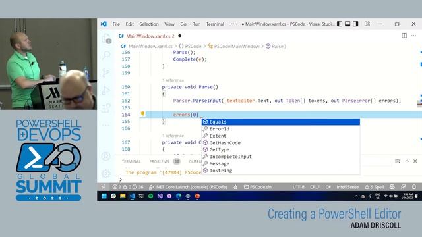
Task: Split the editor to the right
Action: pyautogui.click(x=404, y=36)
